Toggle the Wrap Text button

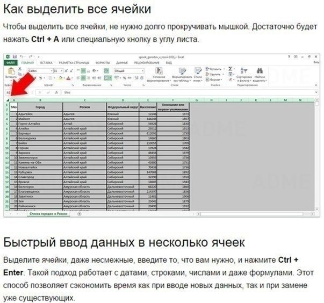pyautogui.click(x=106, y=71)
